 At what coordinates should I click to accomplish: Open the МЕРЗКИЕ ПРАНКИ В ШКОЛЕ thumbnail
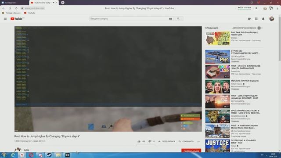coord(217,87)
